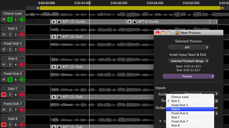Open the Guide input Chorus Lead dropdown
229x128 pixels.
coord(194,94)
